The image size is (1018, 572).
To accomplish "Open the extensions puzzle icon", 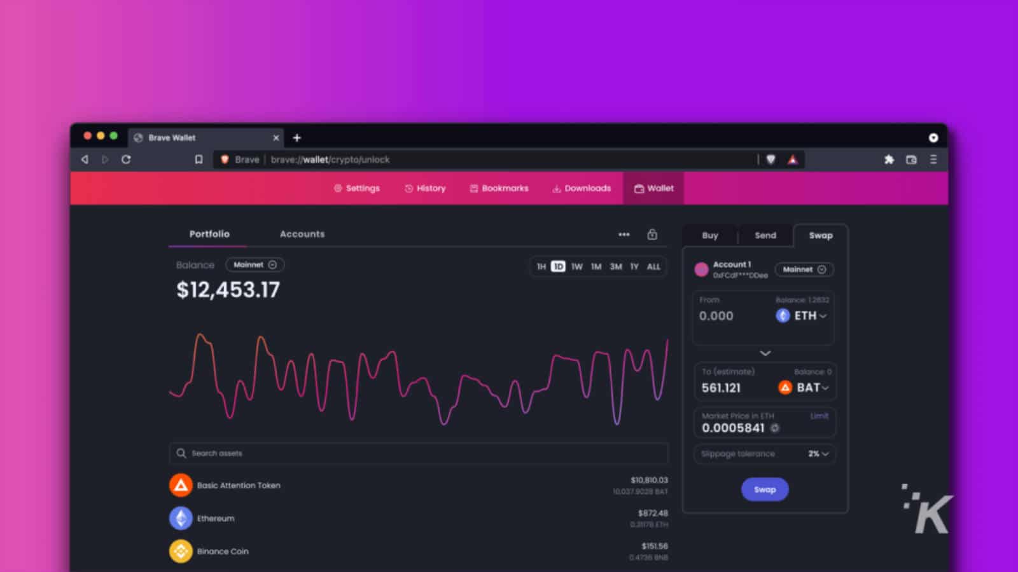I will tap(889, 160).
